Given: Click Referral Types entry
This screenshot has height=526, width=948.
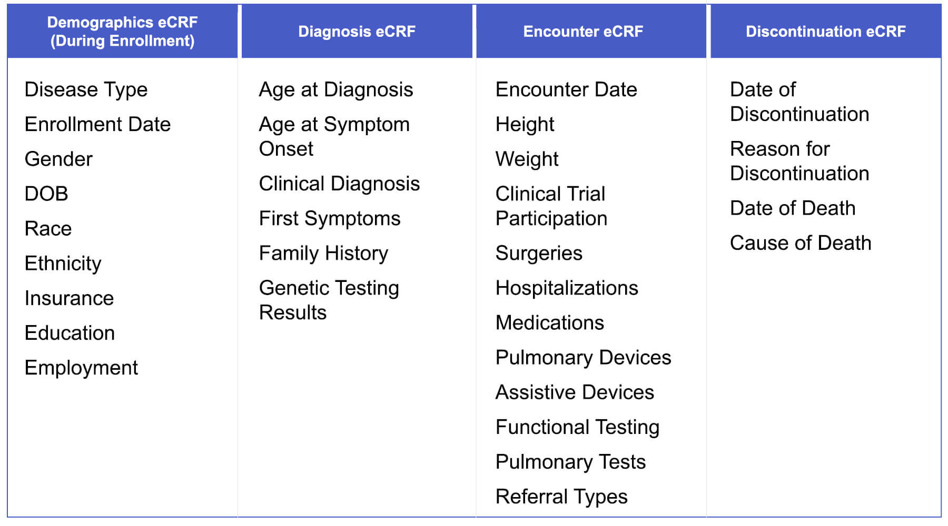Looking at the screenshot, I should coord(561,497).
